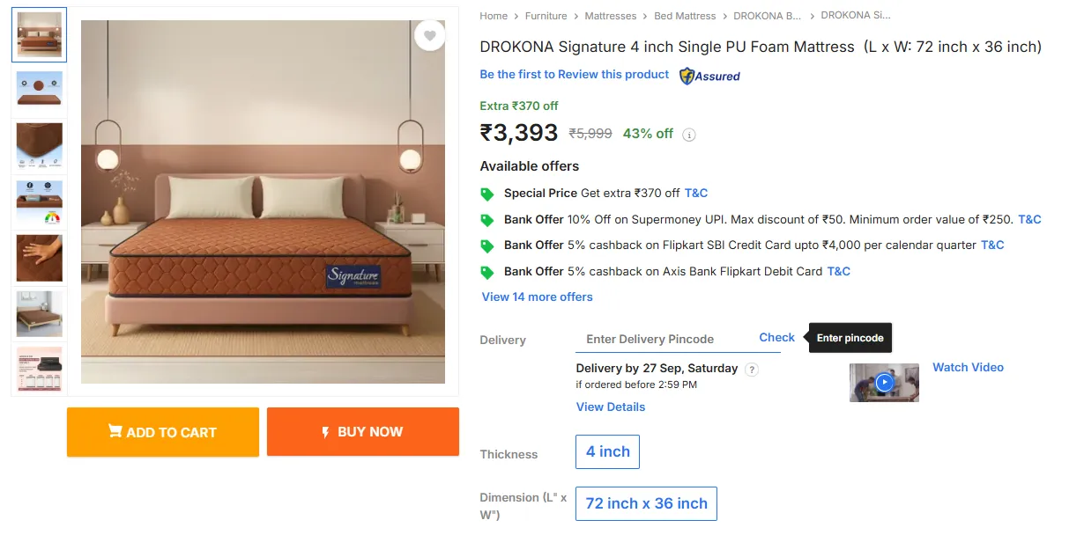Viewport: 1084px width, 535px height.
Task: Navigate to Bed Mattress breadcrumb
Action: click(x=685, y=16)
